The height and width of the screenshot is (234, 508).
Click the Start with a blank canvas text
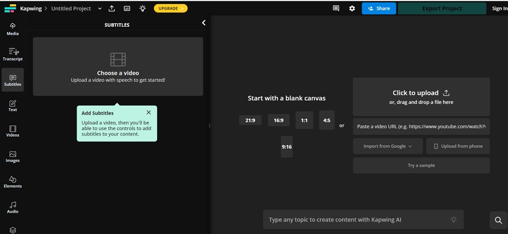[287, 98]
